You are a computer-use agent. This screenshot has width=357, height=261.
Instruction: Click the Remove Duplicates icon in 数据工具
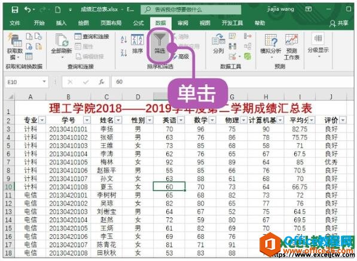pyautogui.click(x=233, y=46)
